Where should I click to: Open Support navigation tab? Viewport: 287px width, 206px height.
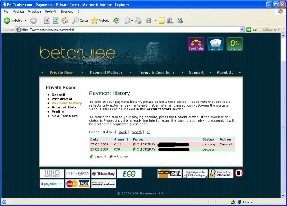pyautogui.click(x=196, y=73)
